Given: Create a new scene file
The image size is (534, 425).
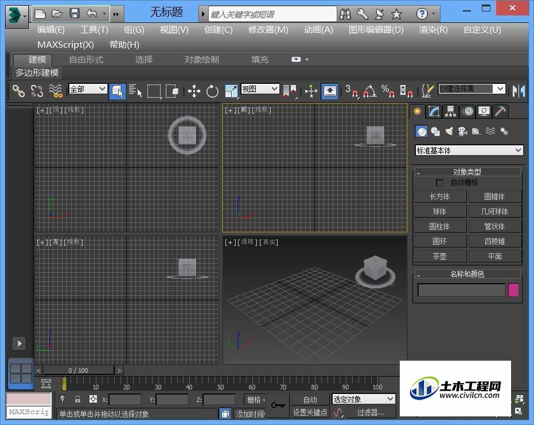Looking at the screenshot, I should click(x=40, y=14).
